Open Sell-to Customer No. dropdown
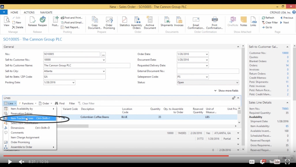The width and height of the screenshot is (296, 167). [104, 60]
